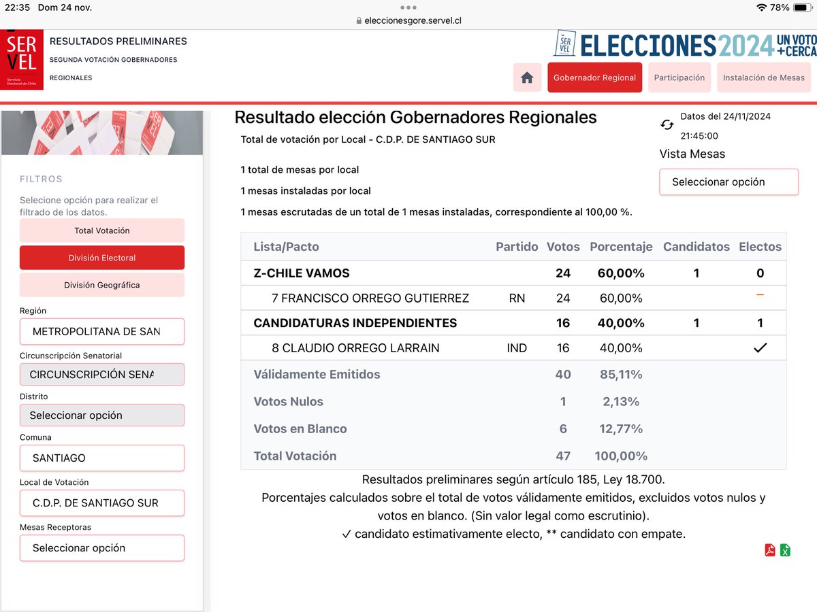Tap the eleccionesgore.servel.cl address bar
Screen dimensions: 817x612
tap(408, 20)
